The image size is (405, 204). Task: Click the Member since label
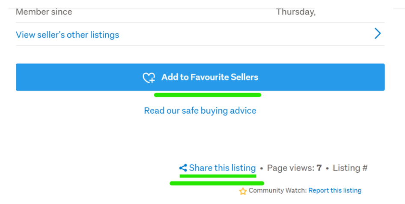click(44, 12)
